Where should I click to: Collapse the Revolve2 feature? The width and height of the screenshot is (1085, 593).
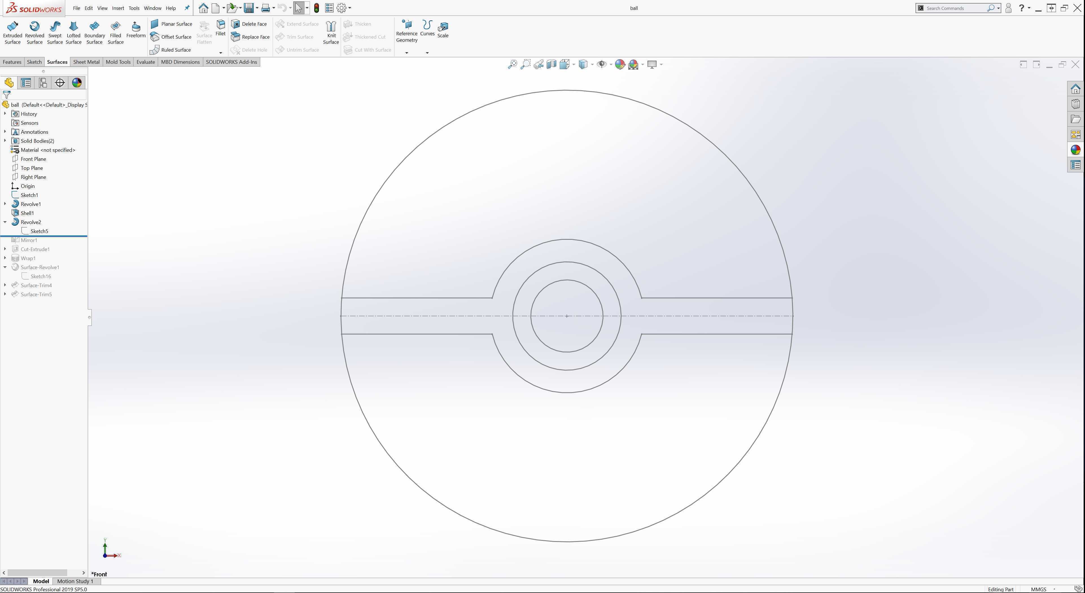(x=5, y=222)
